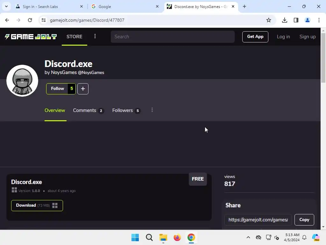326x245 pixels.
Task: Open the clock and date 5:13 AM
Action: click(x=292, y=237)
